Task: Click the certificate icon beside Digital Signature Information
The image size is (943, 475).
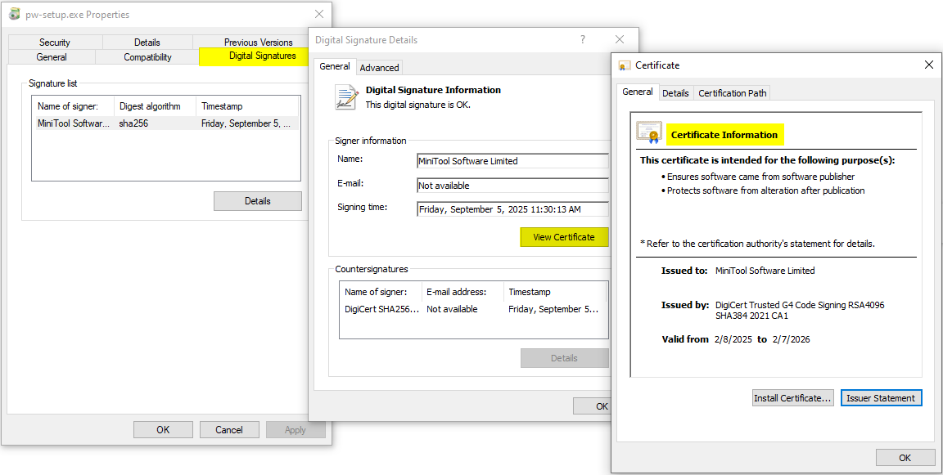Action: (x=346, y=96)
